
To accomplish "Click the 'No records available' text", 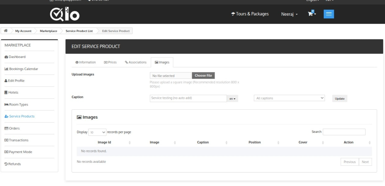I will (x=91, y=162).
